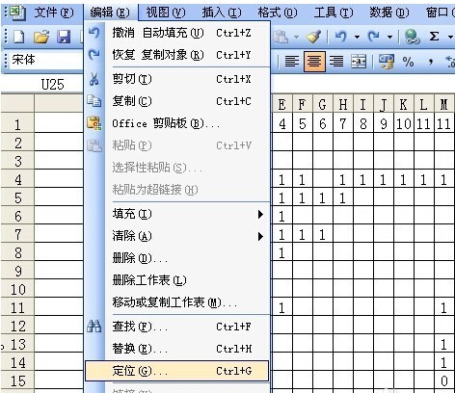Image resolution: width=455 pixels, height=393 pixels.
Task: Click the Merge and Center icon
Action: [x=359, y=61]
